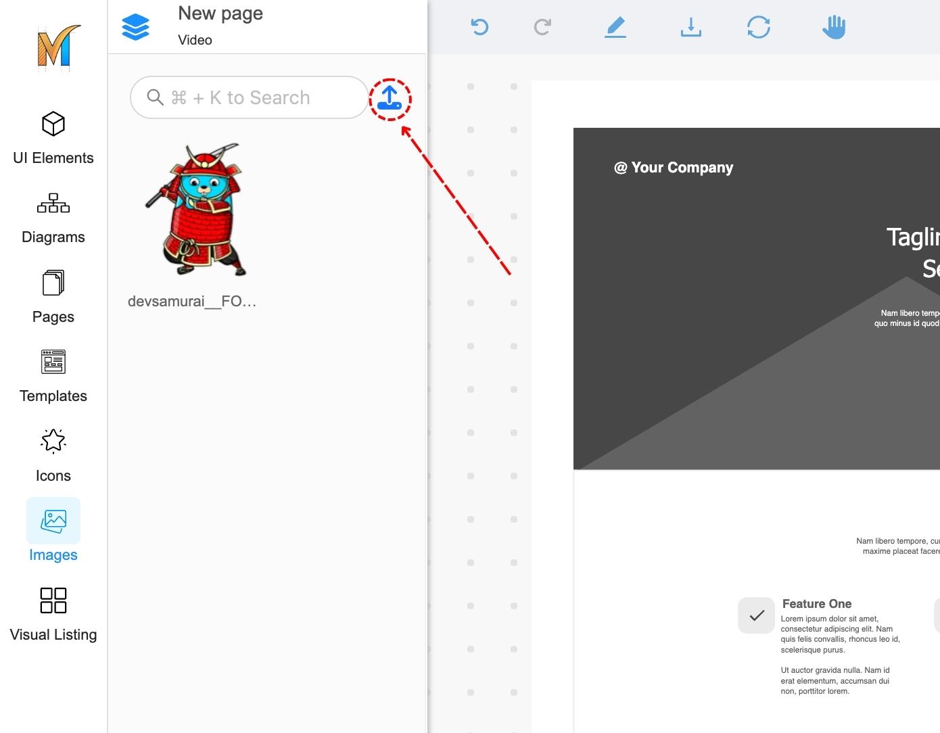Open the Templates section
Screen dimensions: 940x733
tap(53, 376)
